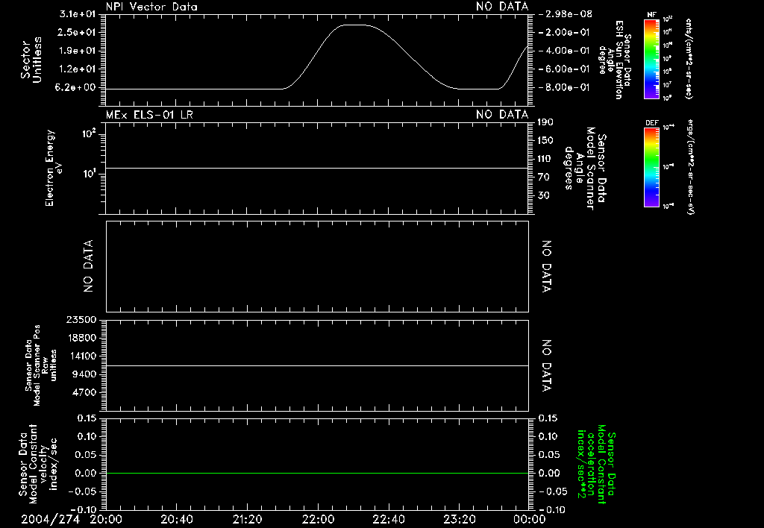The width and height of the screenshot is (764, 528).
Task: Click the 'cnts/(cm**2-sr-sec)' units label
Action: click(689, 59)
